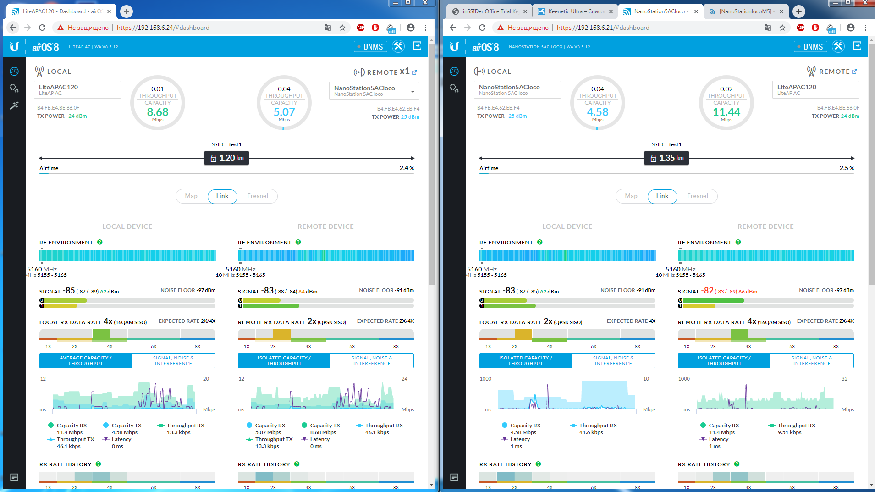875x492 pixels.
Task: Expand NanoStation5ACloco remote station dropdown
Action: pyautogui.click(x=374, y=90)
